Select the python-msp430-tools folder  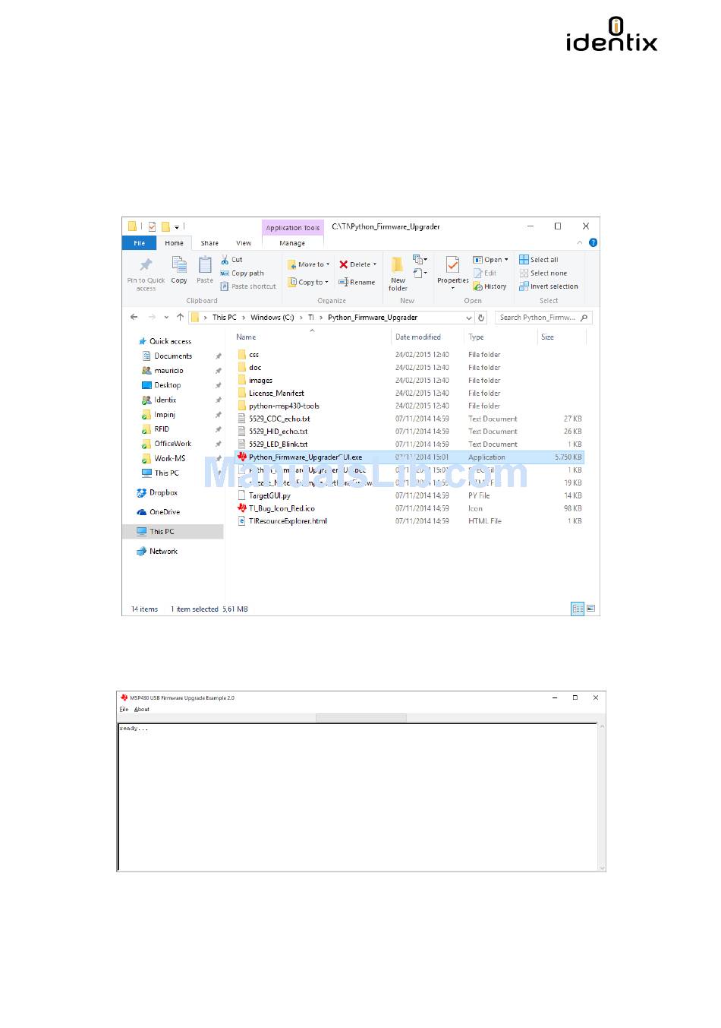279,406
